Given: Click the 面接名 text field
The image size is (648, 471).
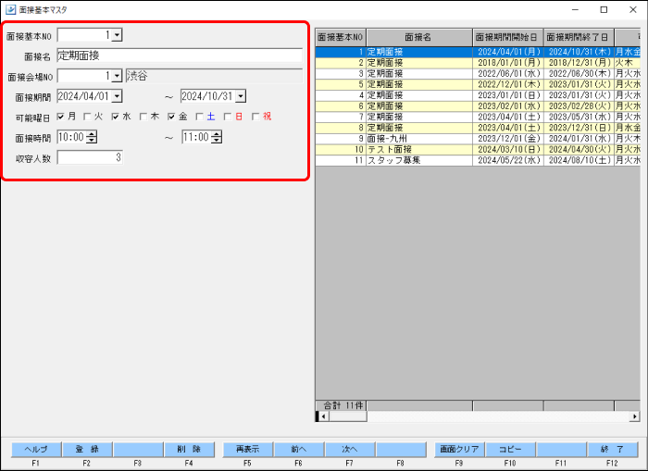Looking at the screenshot, I should (180, 56).
